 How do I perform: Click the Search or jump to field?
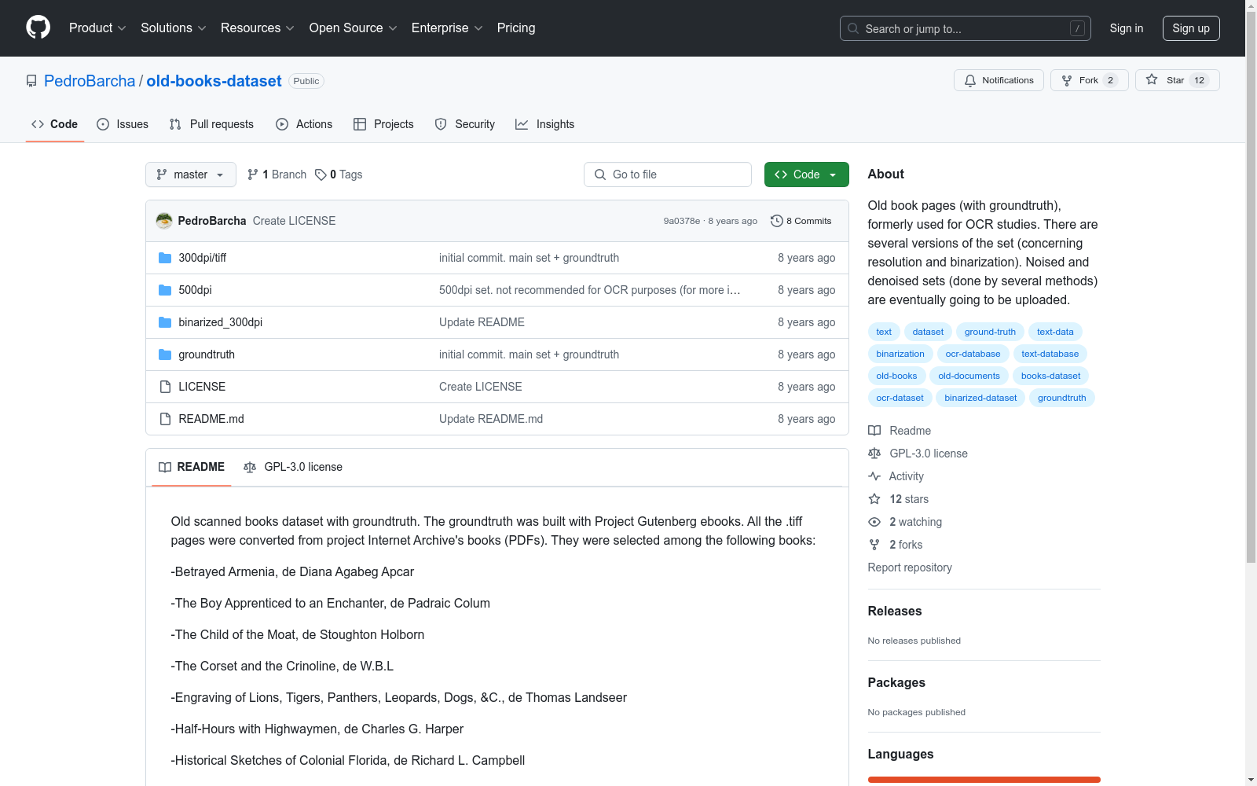[966, 28]
